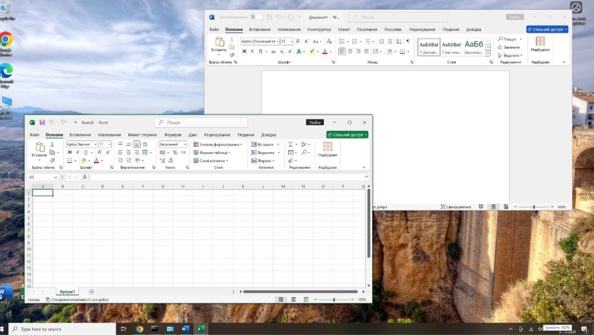This screenshot has width=594, height=335.
Task: Adjust Excel zoom slider in status bar
Action: click(334, 299)
